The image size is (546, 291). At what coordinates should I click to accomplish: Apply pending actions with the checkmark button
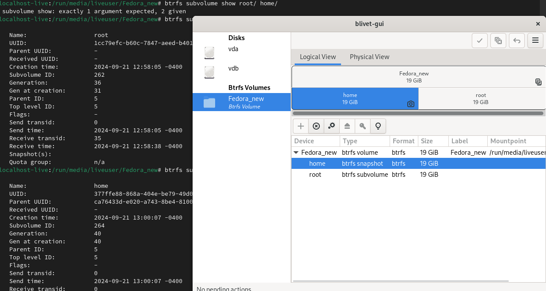(x=480, y=41)
